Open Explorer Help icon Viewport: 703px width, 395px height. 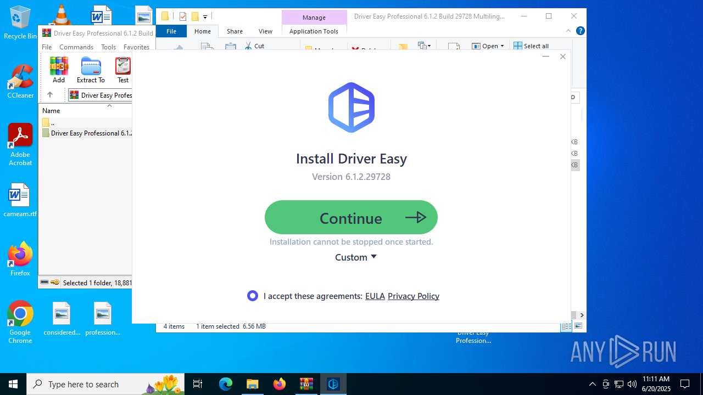click(x=580, y=31)
